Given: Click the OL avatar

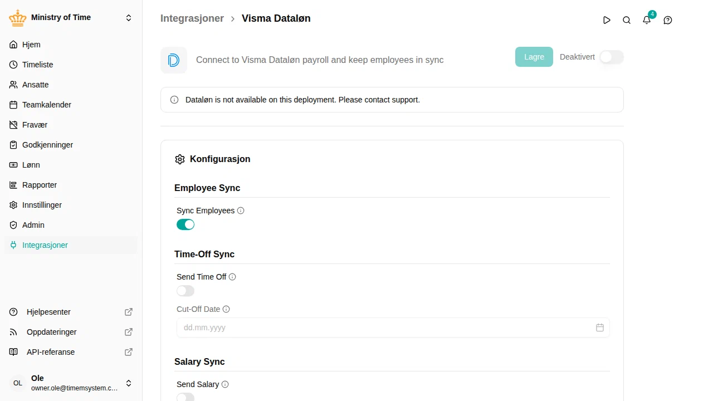Looking at the screenshot, I should pos(18,383).
